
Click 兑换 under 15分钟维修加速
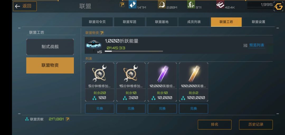tap(131, 109)
